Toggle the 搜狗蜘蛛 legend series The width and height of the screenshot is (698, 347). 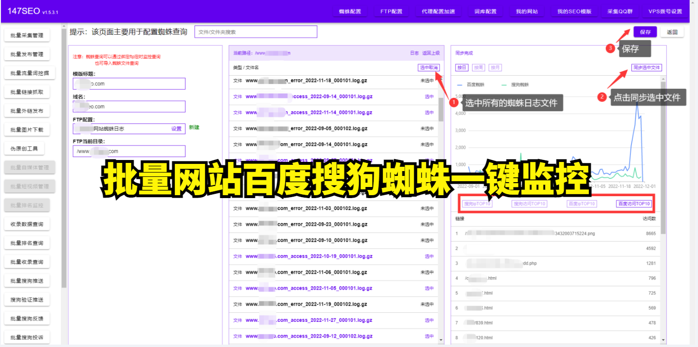click(516, 85)
